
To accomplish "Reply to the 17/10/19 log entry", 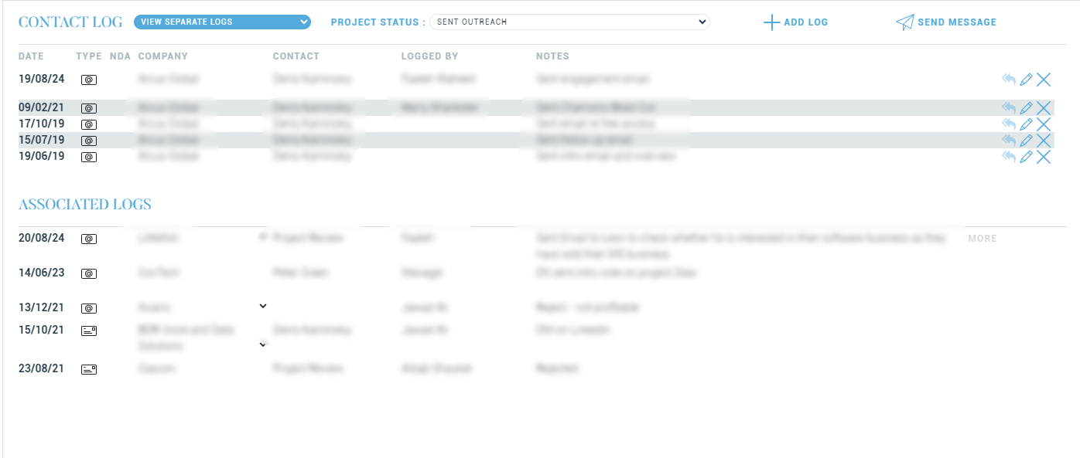I will 1009,124.
